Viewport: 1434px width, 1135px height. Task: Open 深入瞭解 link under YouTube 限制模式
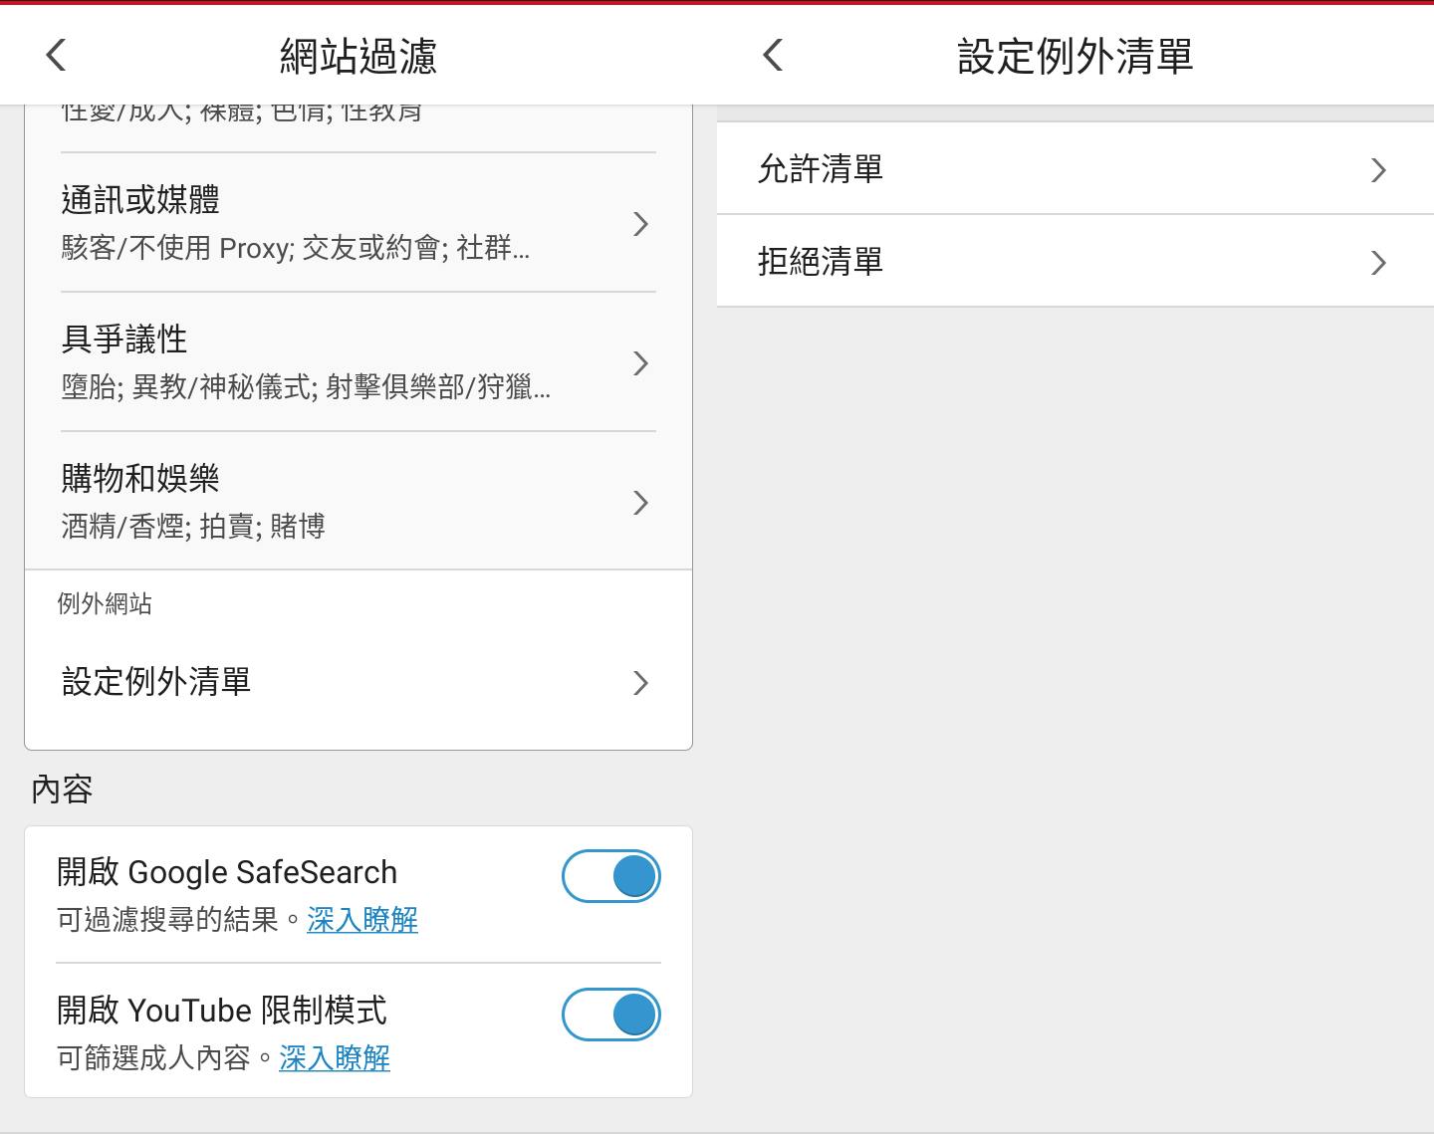pyautogui.click(x=335, y=1057)
